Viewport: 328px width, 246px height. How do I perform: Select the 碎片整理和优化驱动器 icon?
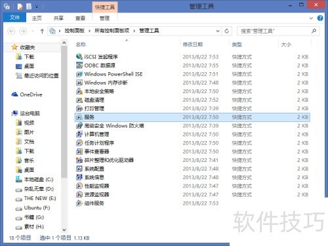click(79, 160)
